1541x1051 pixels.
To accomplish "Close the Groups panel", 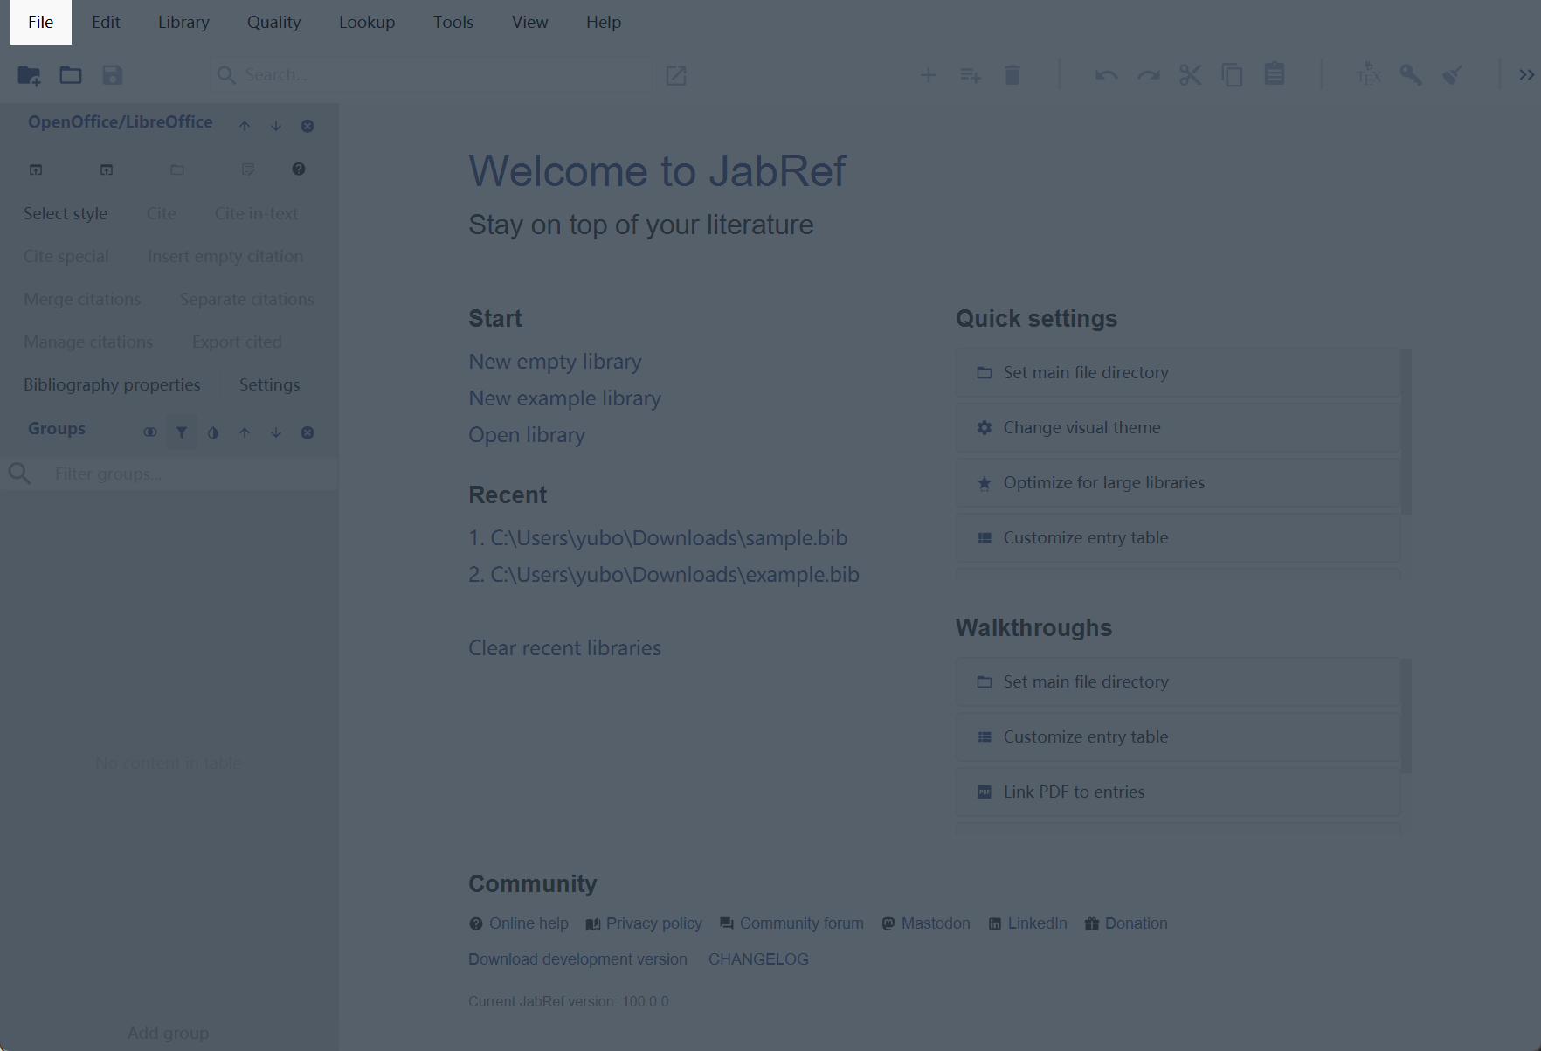I will point(308,432).
